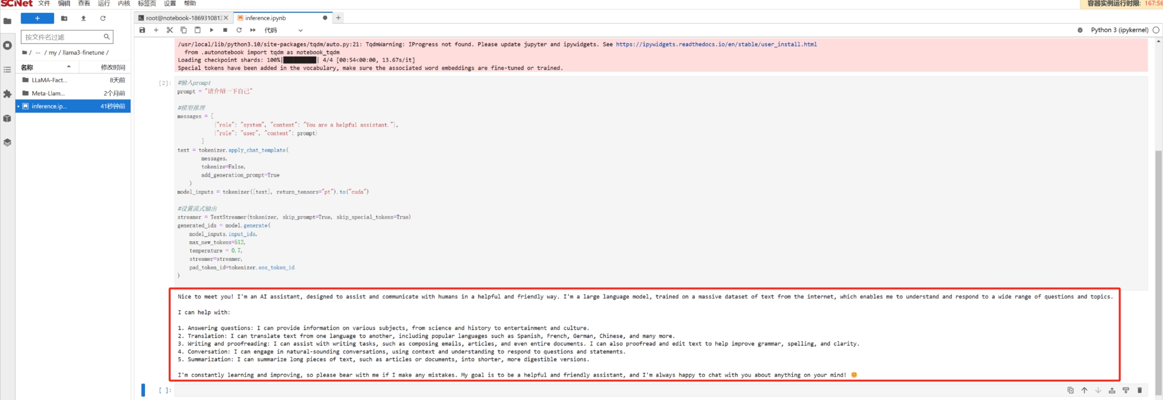Screen dimensions: 1163x400
Task: Click the blue new launcher plus button
Action: [37, 18]
